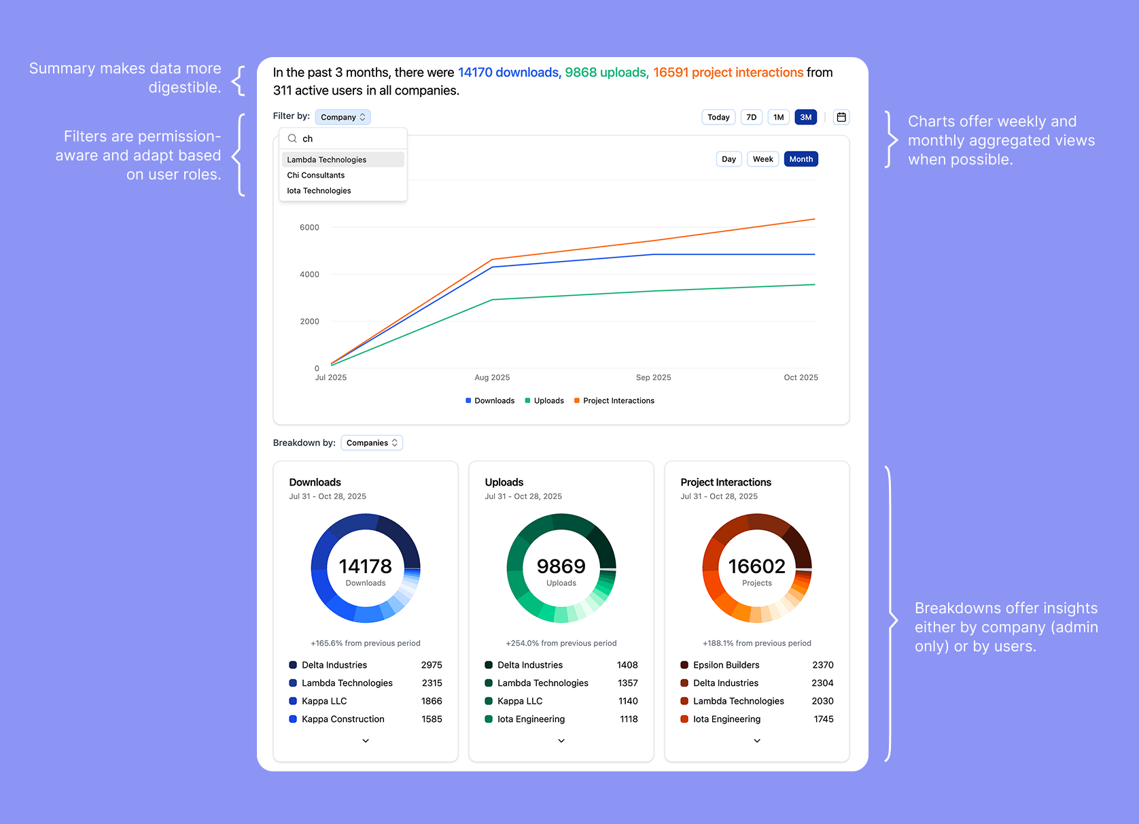Select Lambda Technologies in filter results

click(x=327, y=160)
